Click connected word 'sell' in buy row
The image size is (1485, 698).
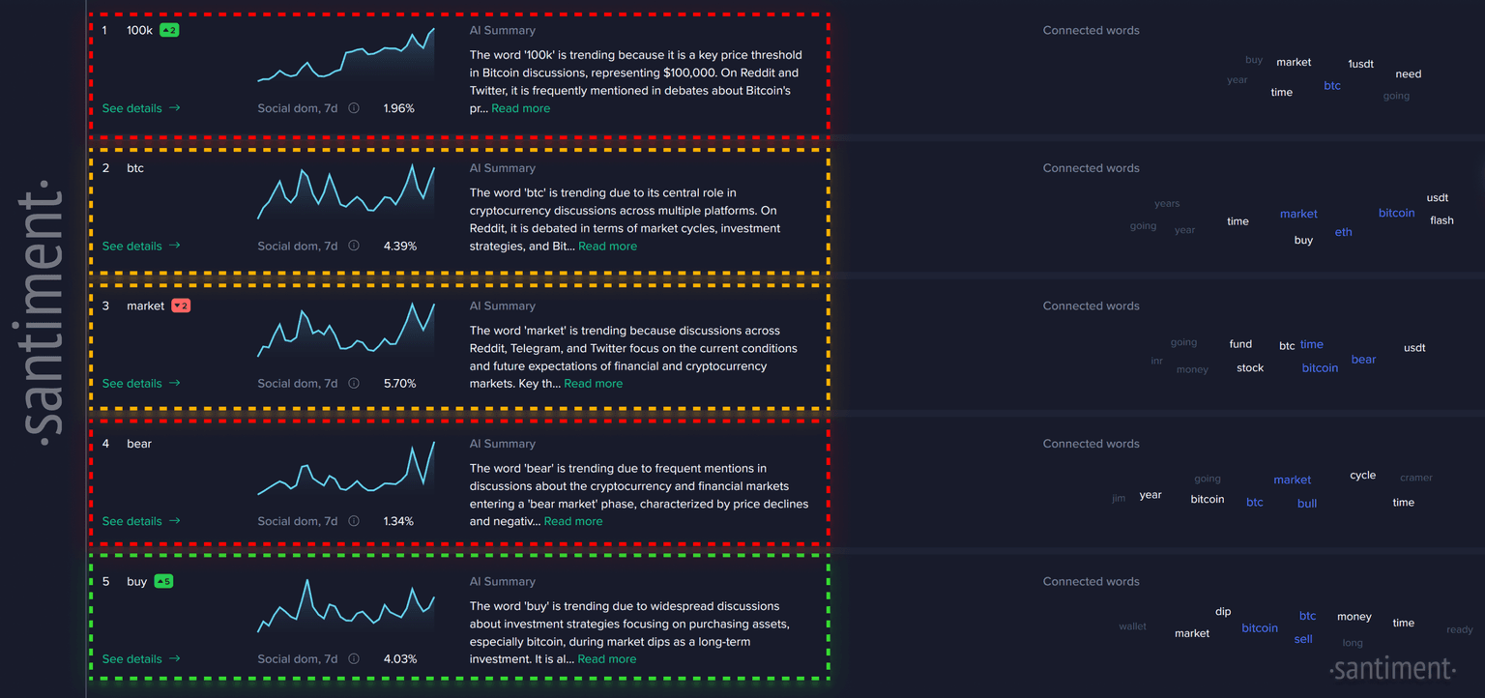(x=1303, y=639)
